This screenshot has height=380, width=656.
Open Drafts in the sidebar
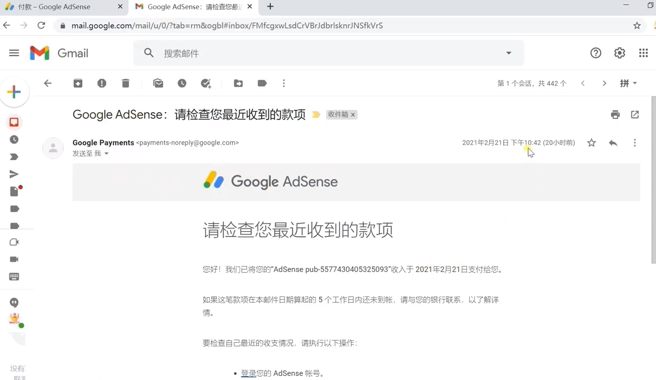[15, 191]
